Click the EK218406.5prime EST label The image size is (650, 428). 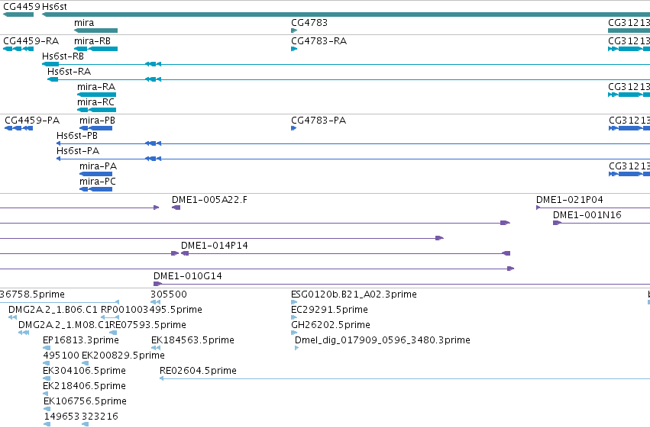pos(84,387)
